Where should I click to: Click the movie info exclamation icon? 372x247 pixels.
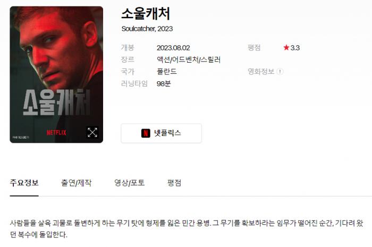(x=280, y=71)
